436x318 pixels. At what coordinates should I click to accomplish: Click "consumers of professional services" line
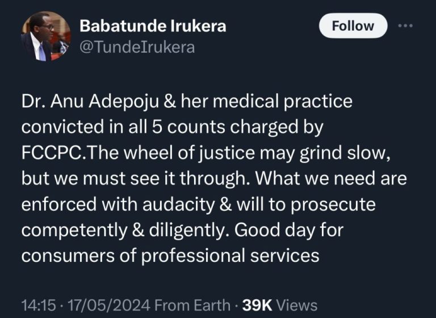click(170, 256)
